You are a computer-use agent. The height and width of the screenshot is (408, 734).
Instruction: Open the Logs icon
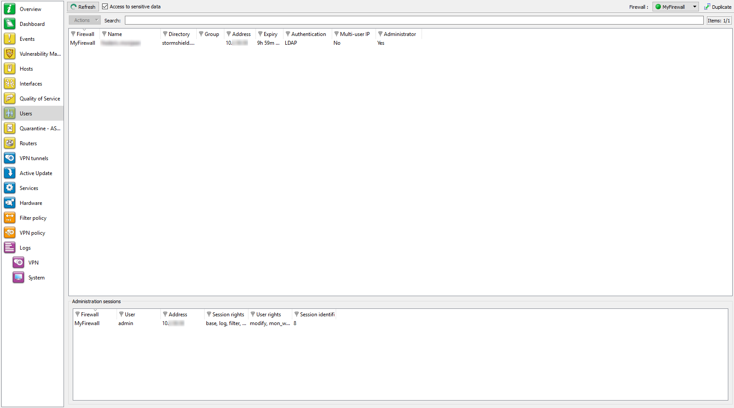pyautogui.click(x=10, y=247)
